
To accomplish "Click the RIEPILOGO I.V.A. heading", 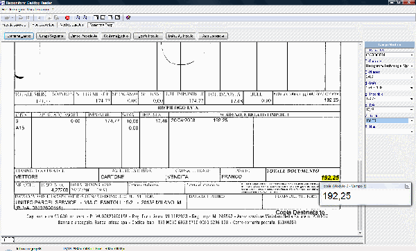I will 178,108.
